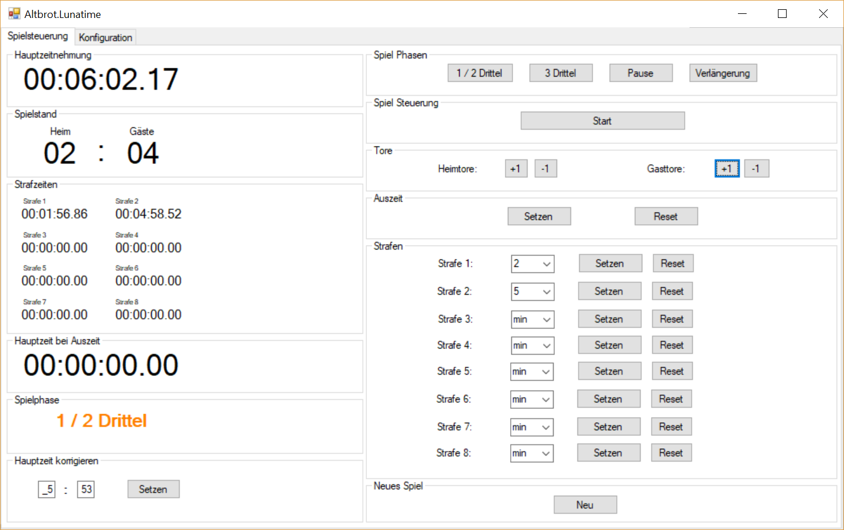Start a new game with Neu
This screenshot has height=530, width=844.
pos(585,505)
